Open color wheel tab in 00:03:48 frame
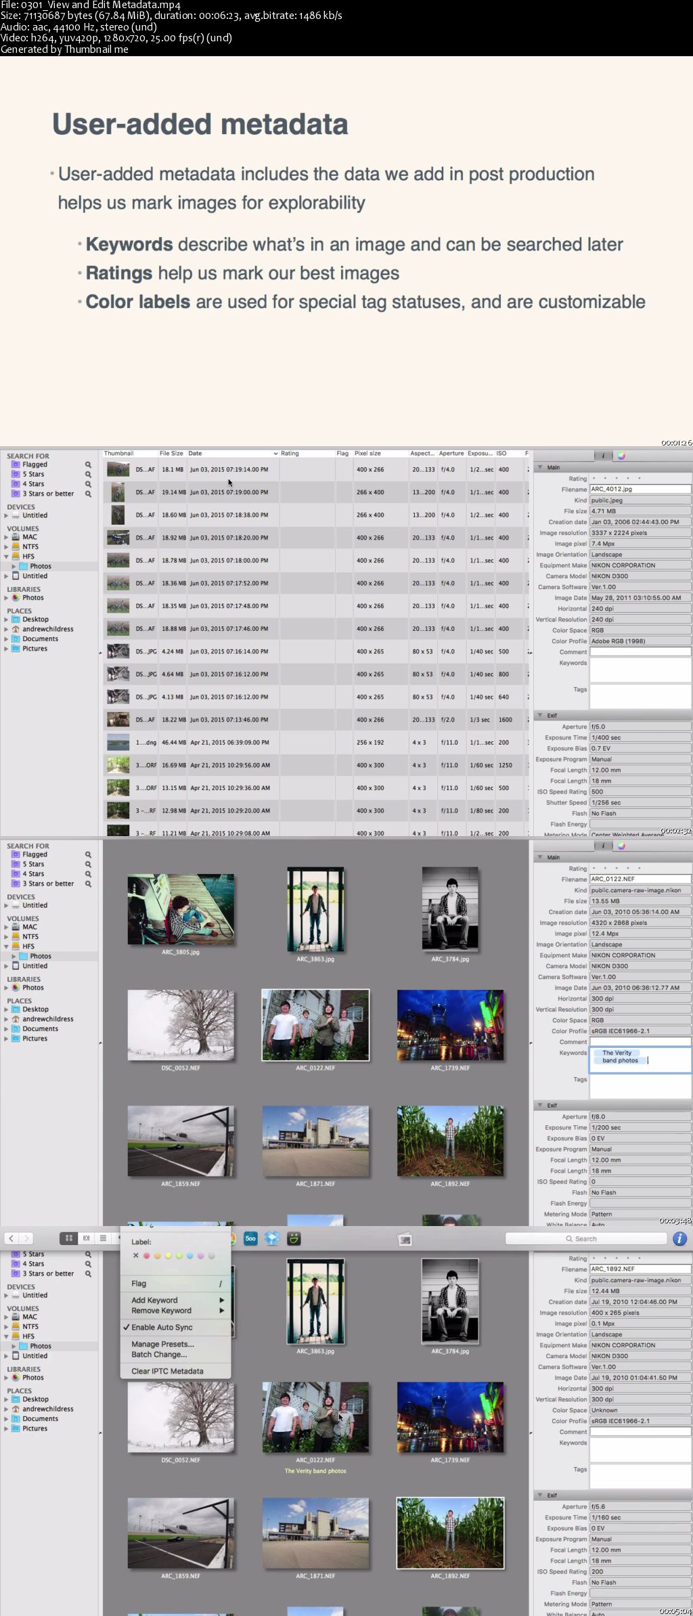 tap(621, 846)
